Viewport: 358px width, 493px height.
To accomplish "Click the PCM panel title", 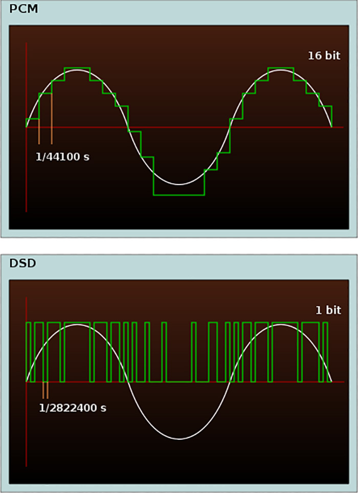I will 23,9.
